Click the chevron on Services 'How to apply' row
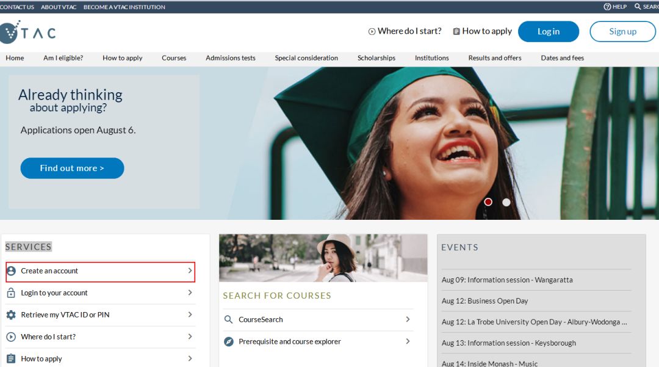The image size is (659, 367). click(190, 358)
